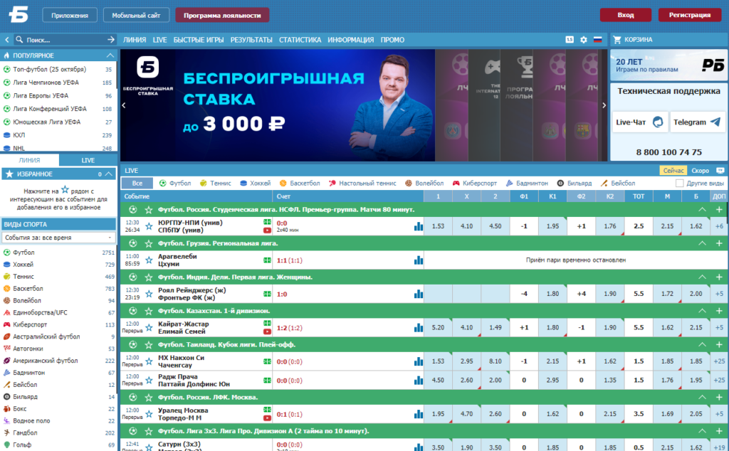Open statistics chart for ЮРГПУ-НПИ match

tap(419, 226)
